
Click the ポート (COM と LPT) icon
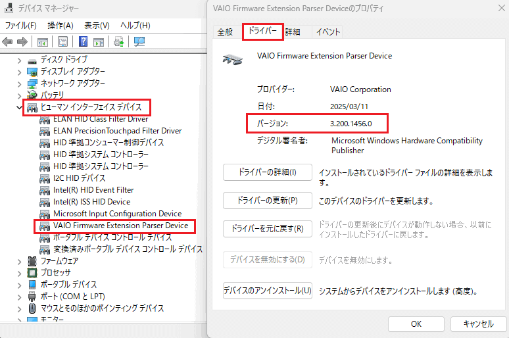[32, 297]
